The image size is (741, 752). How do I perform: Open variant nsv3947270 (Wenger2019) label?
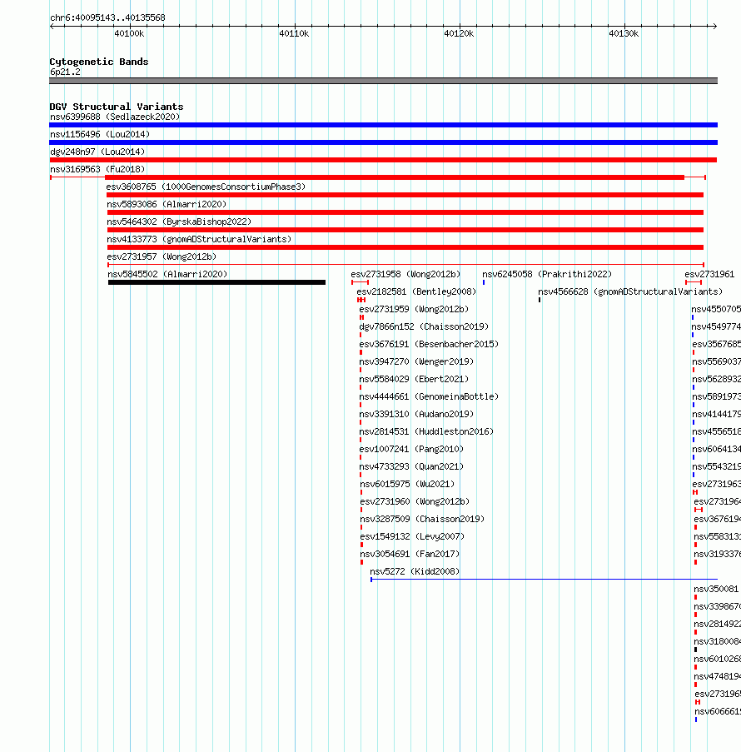coord(416,362)
